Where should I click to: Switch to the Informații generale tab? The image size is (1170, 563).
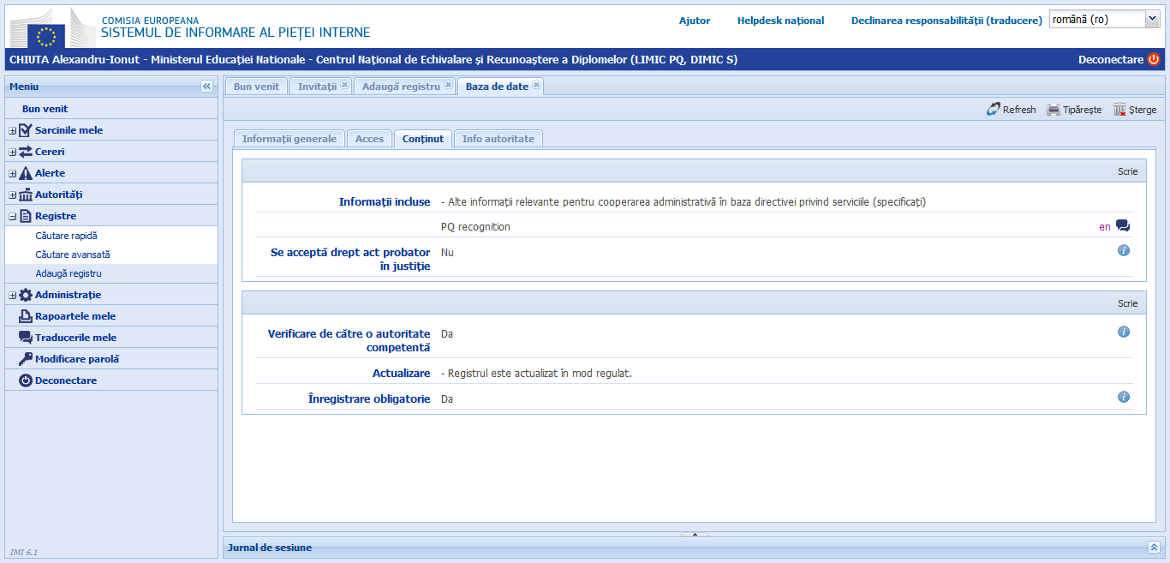[x=290, y=139]
